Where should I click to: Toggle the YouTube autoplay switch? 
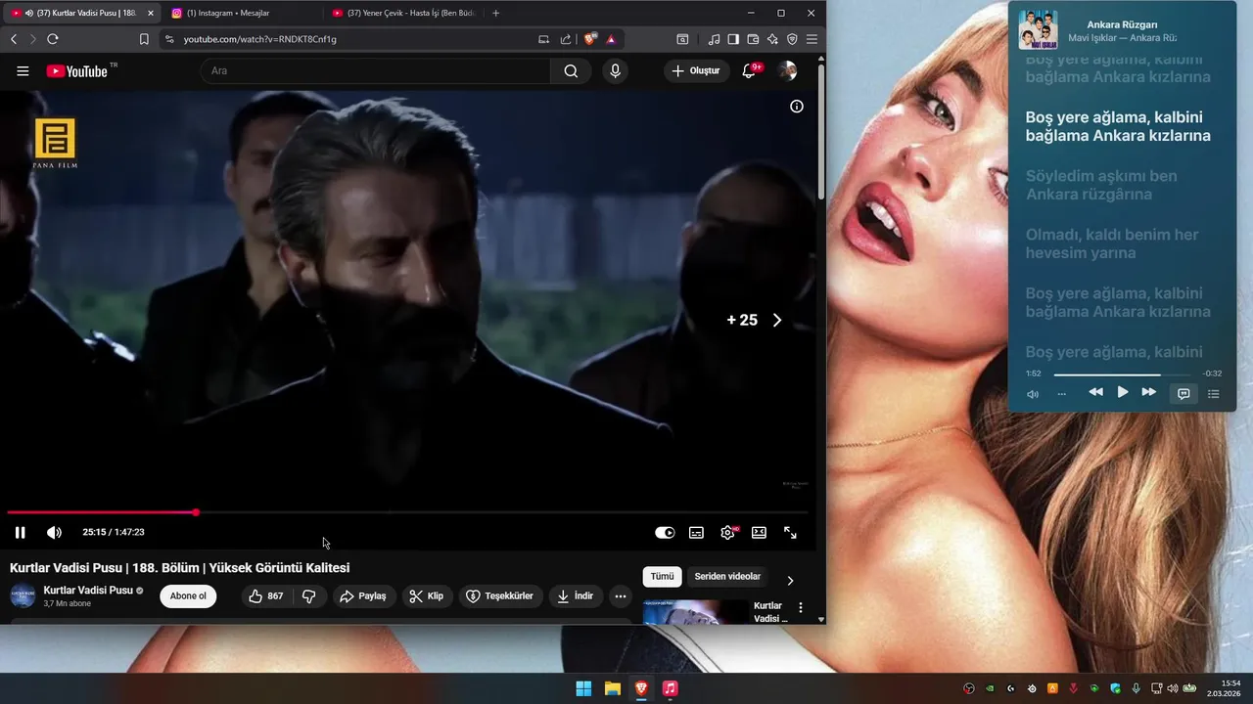pyautogui.click(x=665, y=532)
